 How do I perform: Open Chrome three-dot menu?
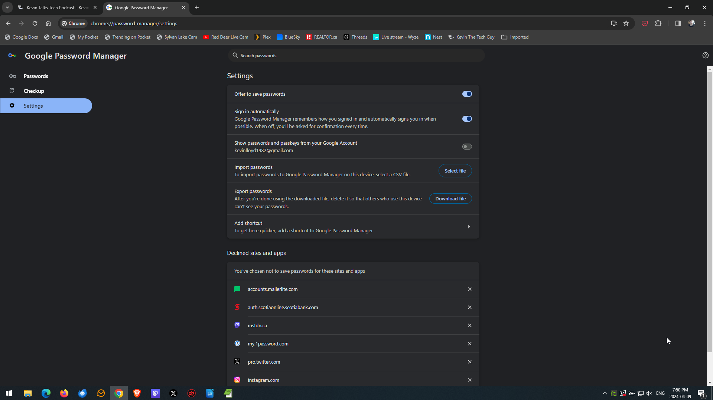tap(705, 23)
